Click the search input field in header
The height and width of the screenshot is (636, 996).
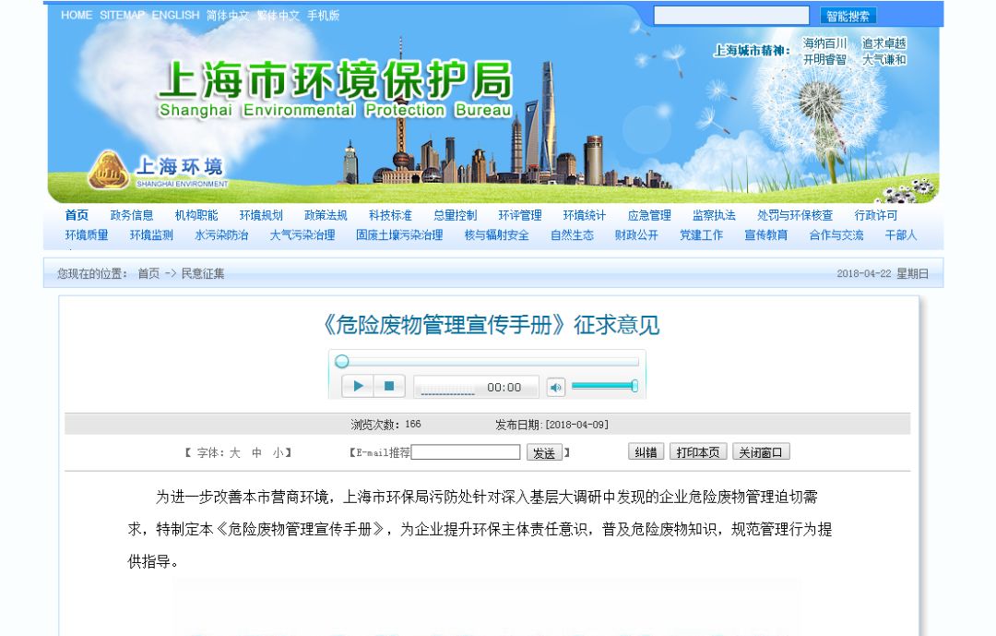click(731, 16)
